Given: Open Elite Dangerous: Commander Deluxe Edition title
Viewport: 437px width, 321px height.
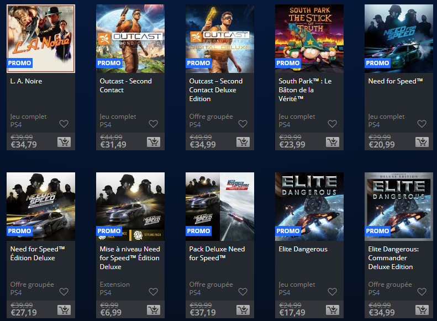Looking at the screenshot, I should tap(393, 258).
